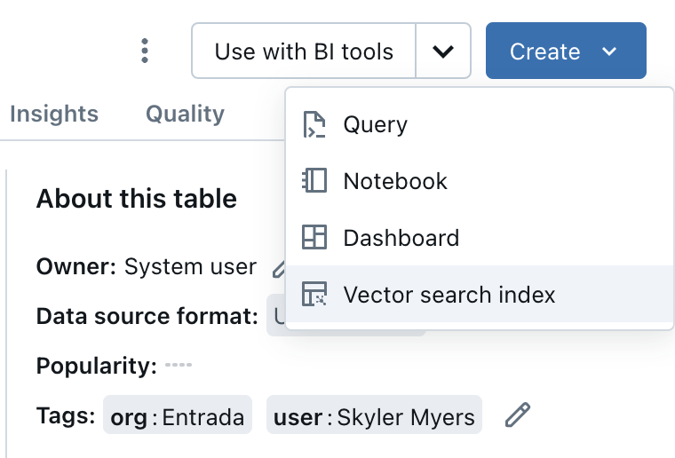
Task: Click the Vector search index icon
Action: 314,294
